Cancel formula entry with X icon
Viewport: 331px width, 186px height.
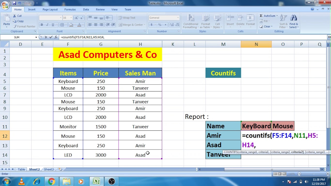click(x=46, y=37)
